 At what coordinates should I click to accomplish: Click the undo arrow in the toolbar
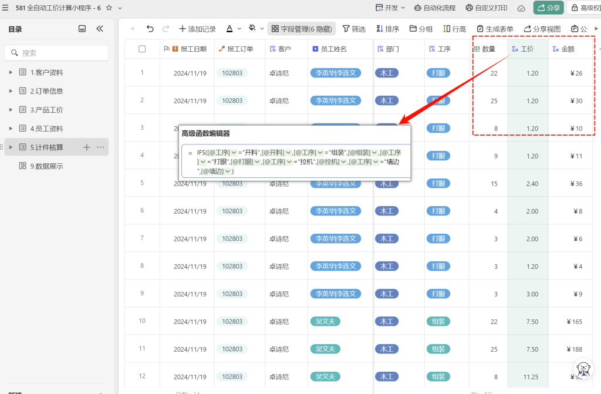[150, 29]
